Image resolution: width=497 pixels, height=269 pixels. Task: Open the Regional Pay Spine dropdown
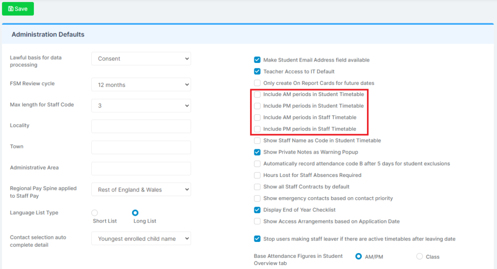click(x=141, y=189)
